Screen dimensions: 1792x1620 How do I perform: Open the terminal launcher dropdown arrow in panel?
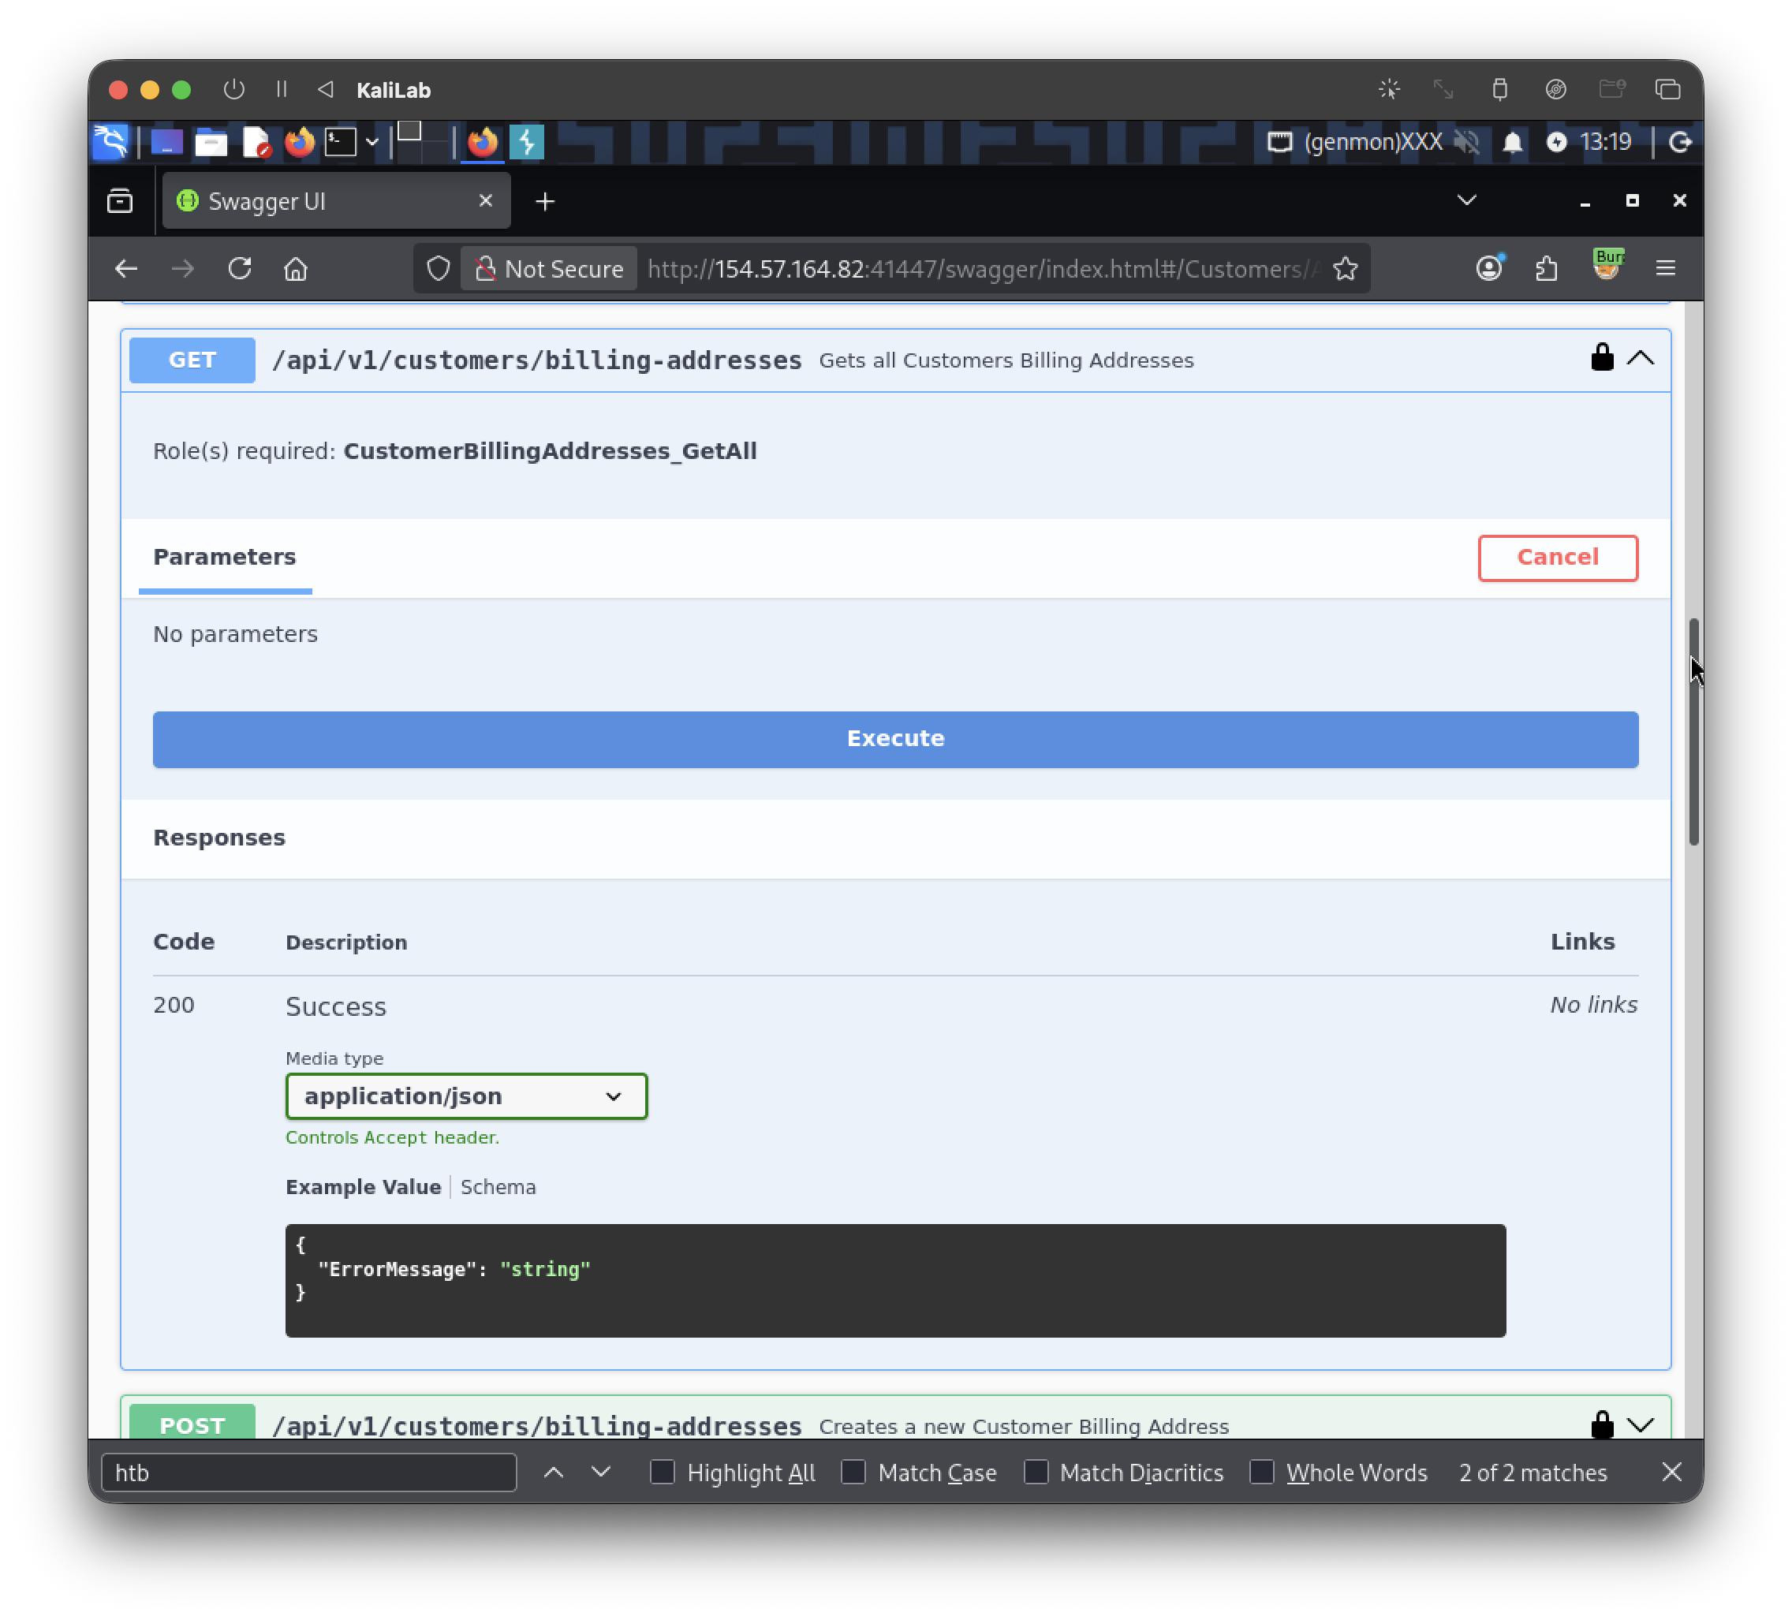pyautogui.click(x=371, y=142)
